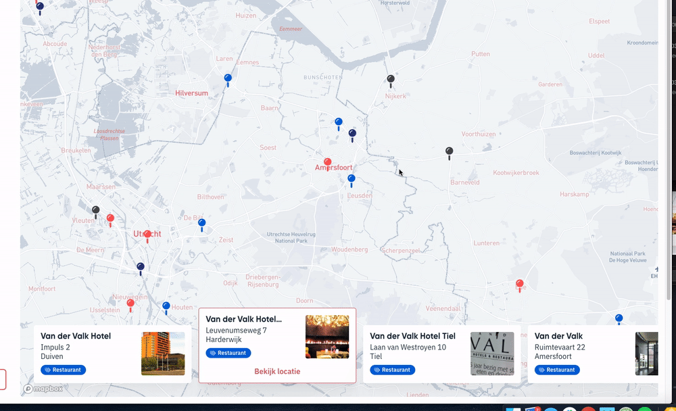The image size is (676, 411).
Task: Select the address text Leuvenumseweg 7
Action: point(236,331)
